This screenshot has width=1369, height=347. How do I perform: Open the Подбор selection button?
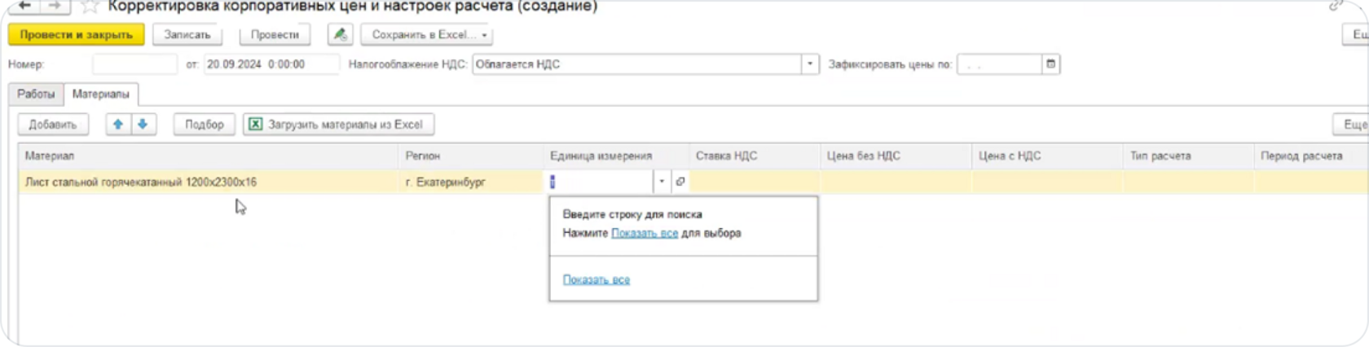(205, 125)
